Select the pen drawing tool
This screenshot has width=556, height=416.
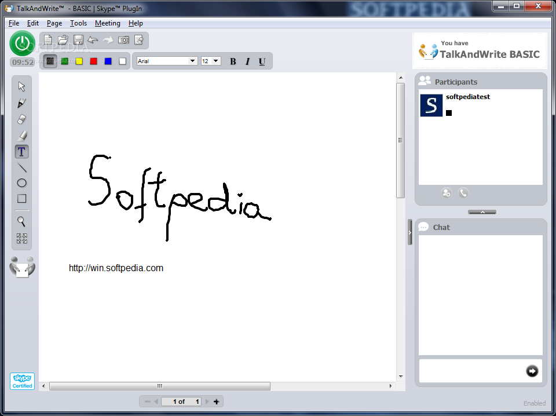(x=21, y=103)
